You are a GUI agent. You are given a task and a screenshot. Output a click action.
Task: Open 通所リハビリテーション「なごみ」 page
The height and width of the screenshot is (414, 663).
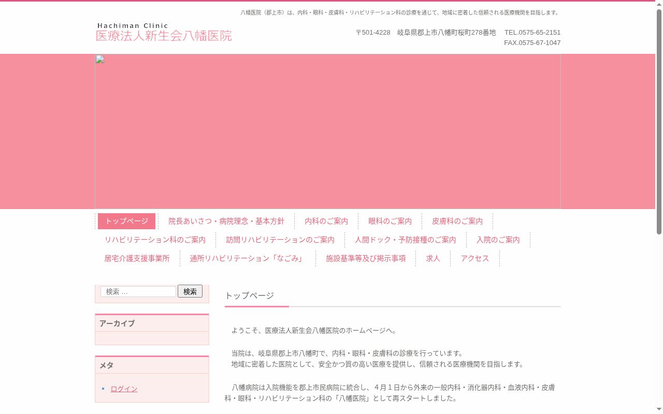click(247, 258)
